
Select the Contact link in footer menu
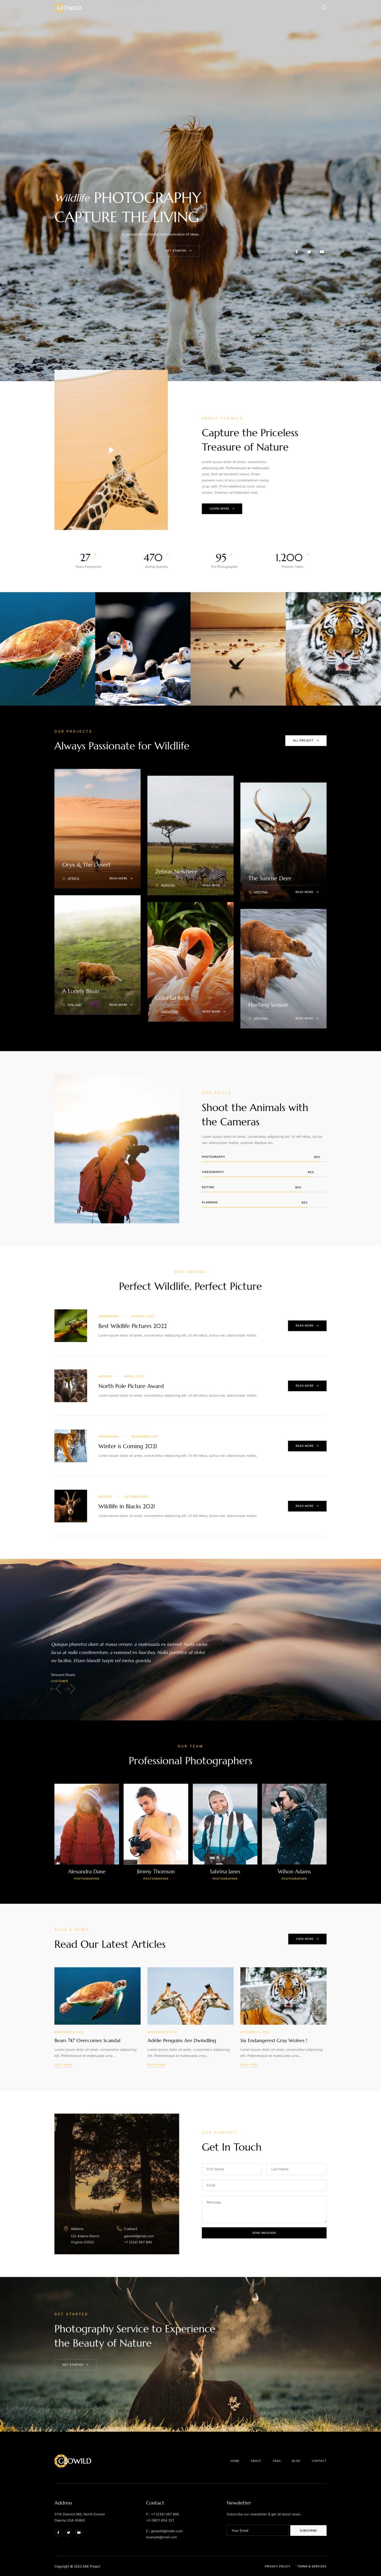319,2461
